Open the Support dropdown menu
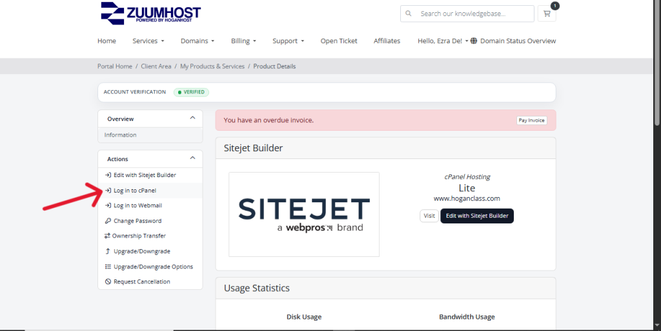 tap(288, 41)
